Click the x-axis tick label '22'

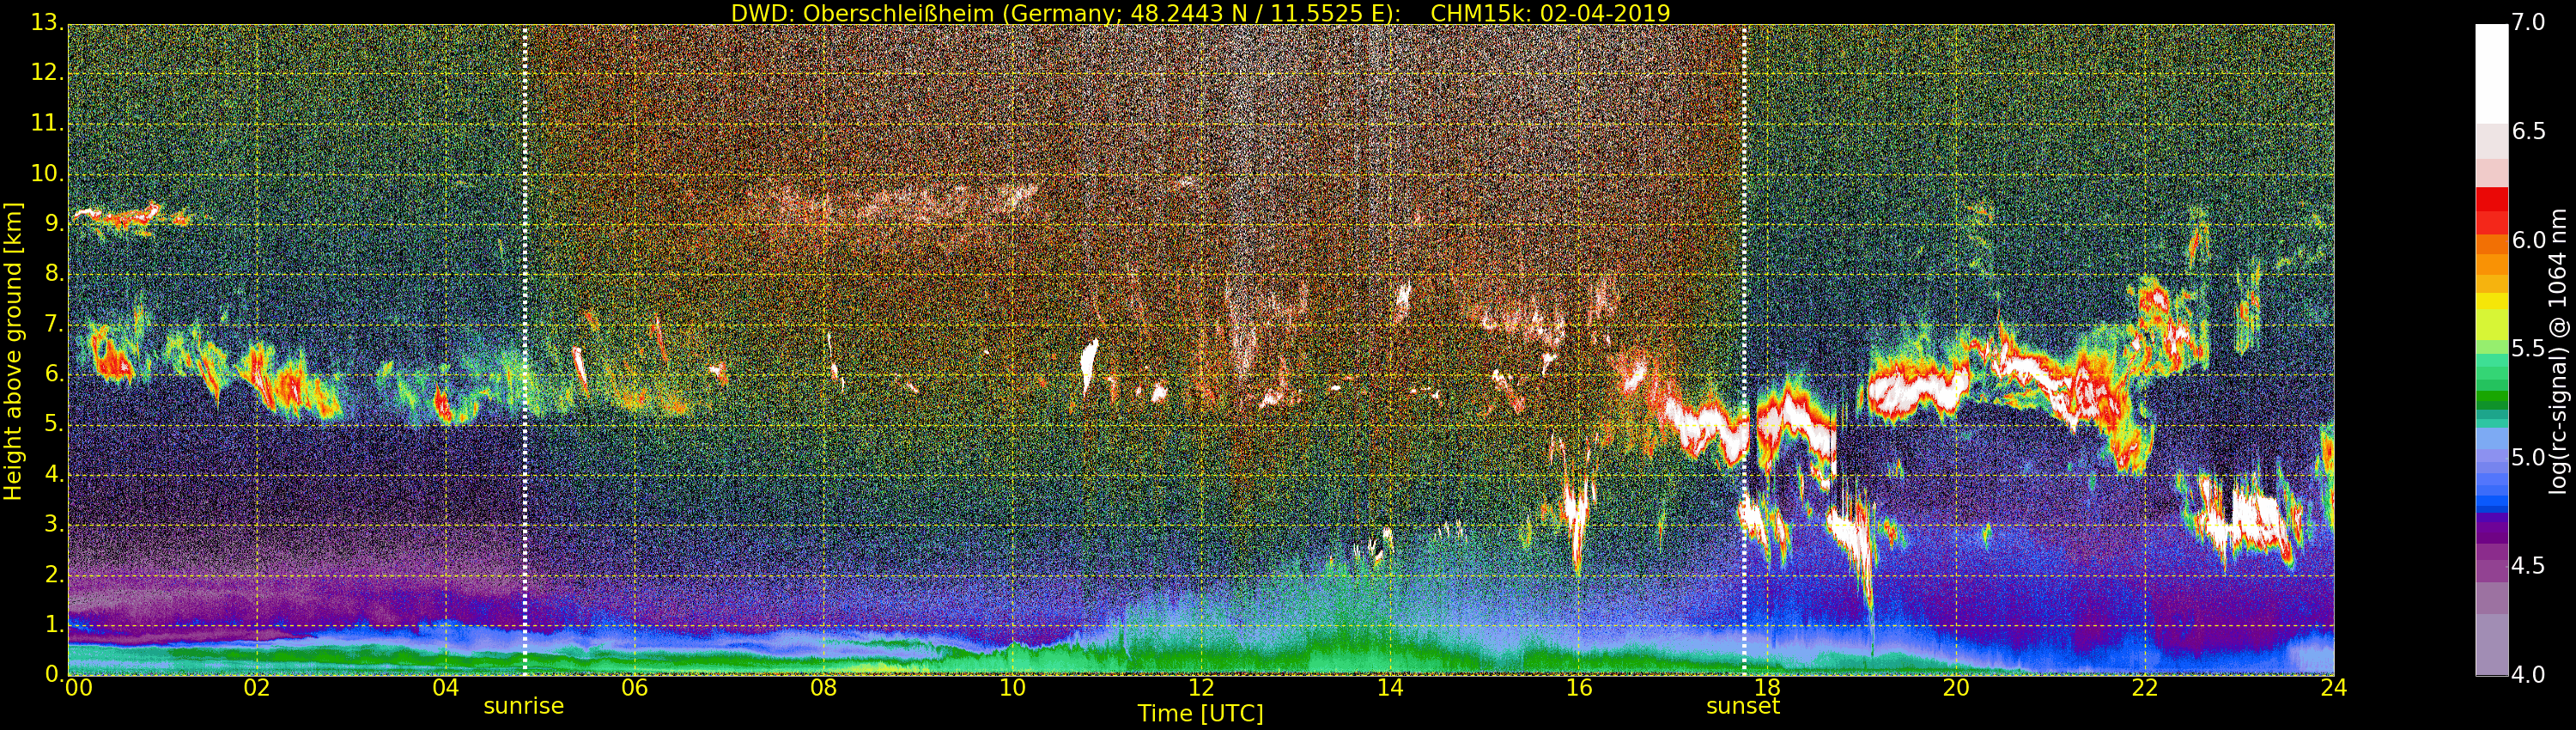(x=2145, y=688)
